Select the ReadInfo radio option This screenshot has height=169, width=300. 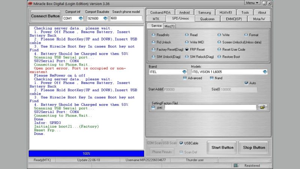coord(154,35)
